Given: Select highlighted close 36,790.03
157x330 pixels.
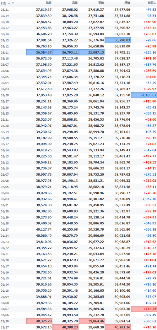Looking at the screenshot, I should [x=118, y=40].
